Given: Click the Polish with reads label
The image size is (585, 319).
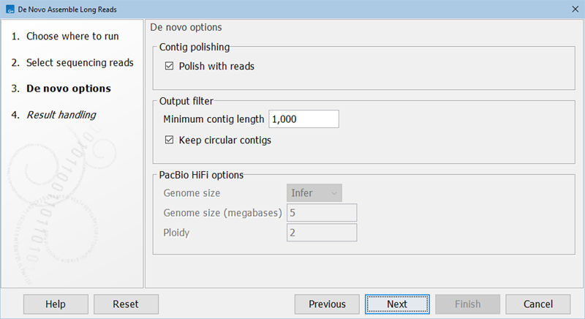Looking at the screenshot, I should pyautogui.click(x=216, y=67).
